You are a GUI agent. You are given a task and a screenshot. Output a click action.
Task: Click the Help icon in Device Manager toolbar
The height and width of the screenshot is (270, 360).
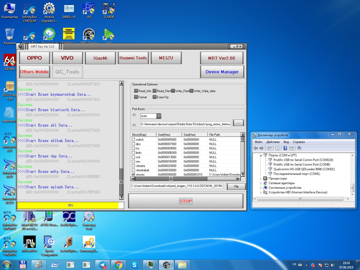tap(285, 148)
